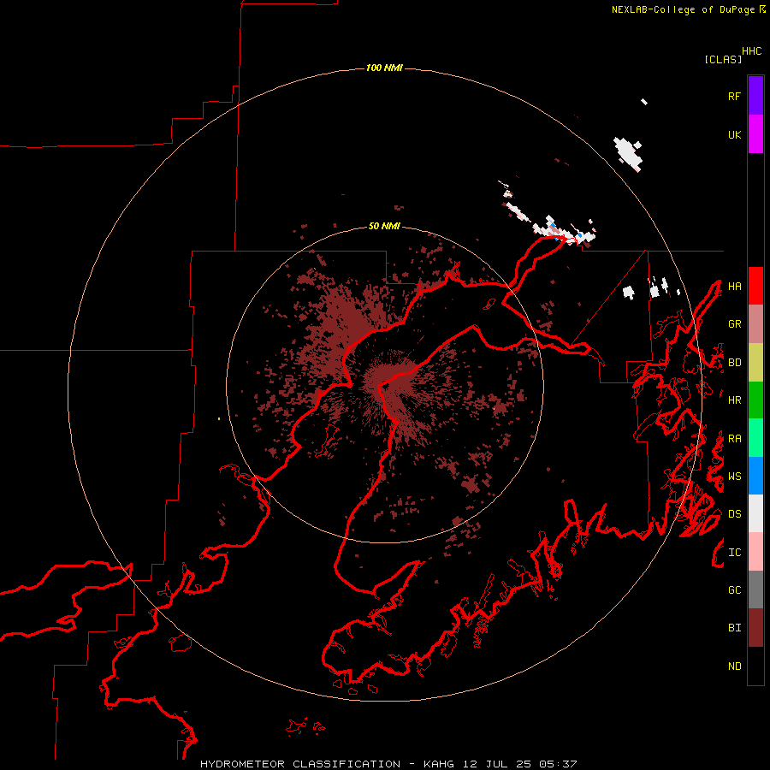The image size is (770, 770).
Task: Click the RF purple legend swatch
Action: [755, 96]
